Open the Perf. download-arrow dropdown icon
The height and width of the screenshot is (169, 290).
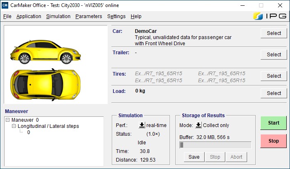pos(142,125)
